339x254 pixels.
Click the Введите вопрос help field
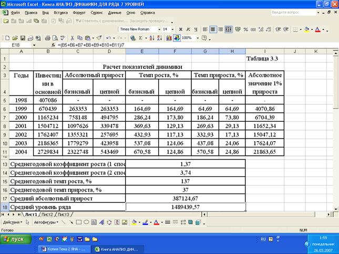[293, 13]
